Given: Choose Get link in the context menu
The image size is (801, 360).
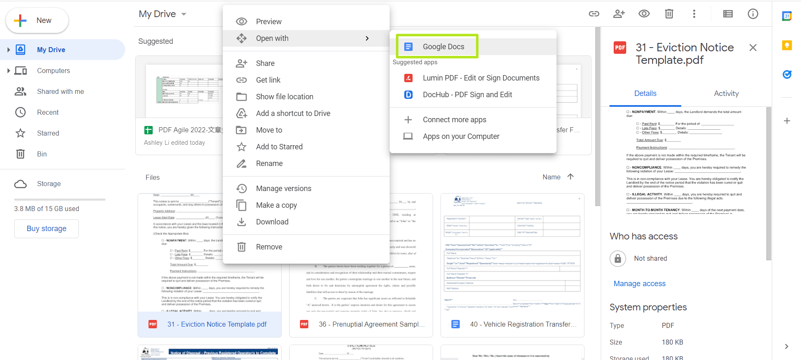Looking at the screenshot, I should click(306, 80).
